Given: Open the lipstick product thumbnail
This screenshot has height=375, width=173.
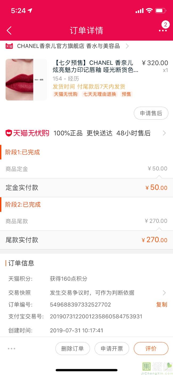Looking at the screenshot, I should (26, 80).
